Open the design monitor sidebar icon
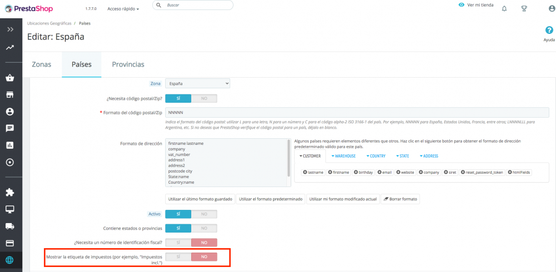Image resolution: width=556 pixels, height=272 pixels. (10, 209)
